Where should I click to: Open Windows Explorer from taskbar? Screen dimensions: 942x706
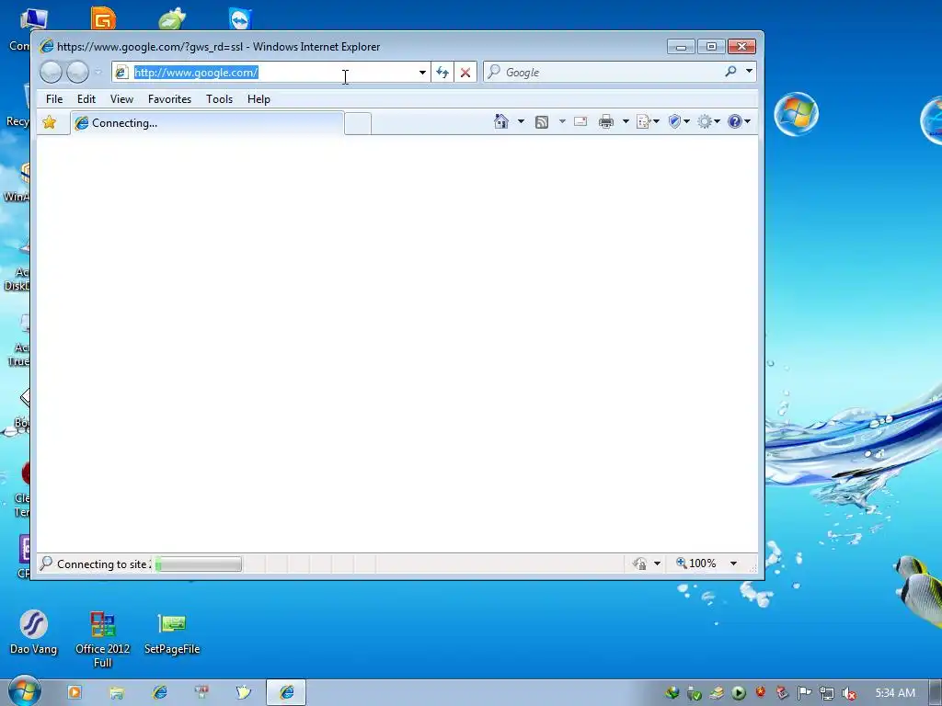click(x=117, y=693)
